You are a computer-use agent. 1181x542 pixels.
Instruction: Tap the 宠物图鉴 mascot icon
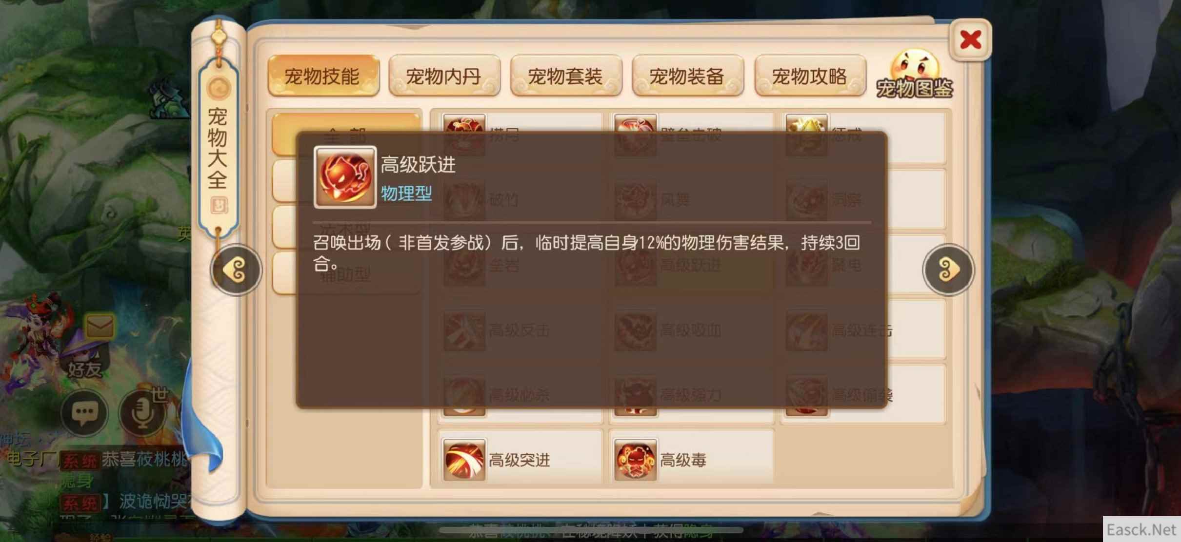(915, 75)
